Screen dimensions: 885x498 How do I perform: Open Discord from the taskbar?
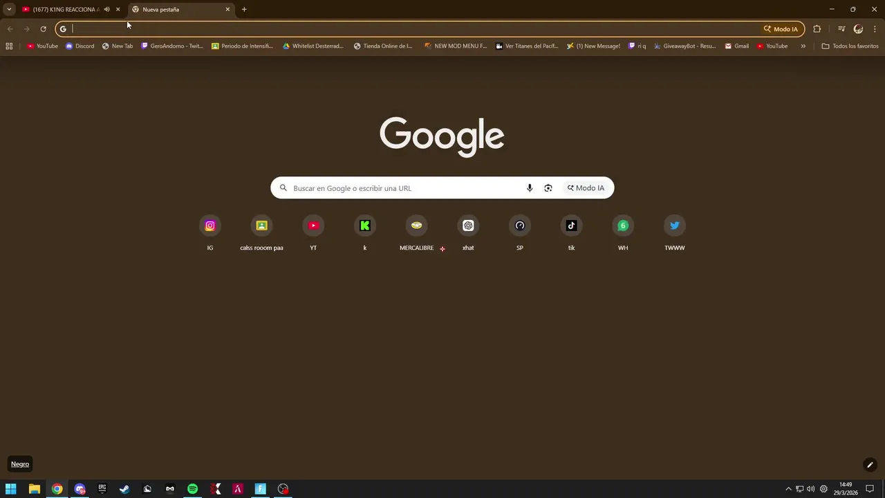pos(80,489)
